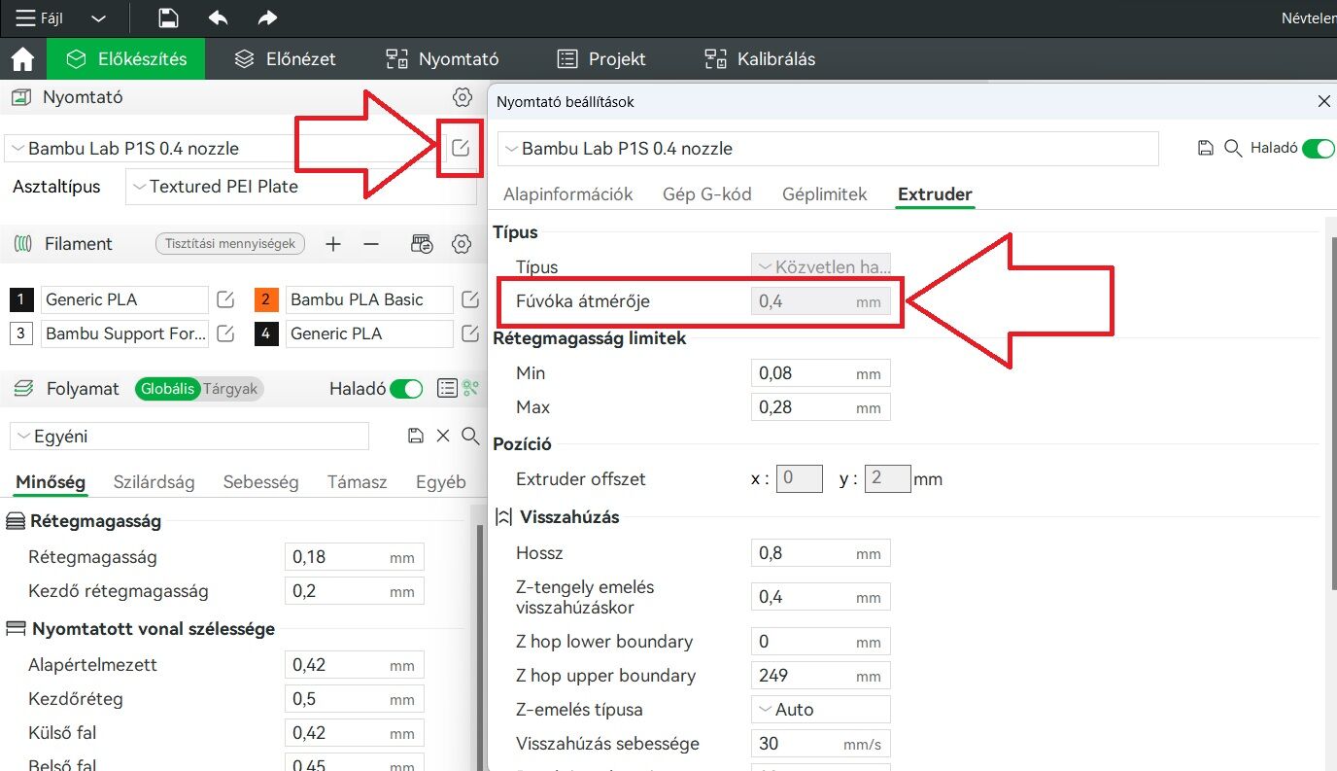
Task: Click the undo arrow icon
Action: point(219,18)
